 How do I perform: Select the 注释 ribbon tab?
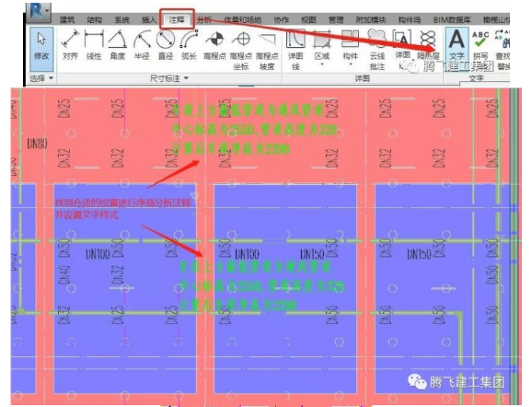click(177, 20)
